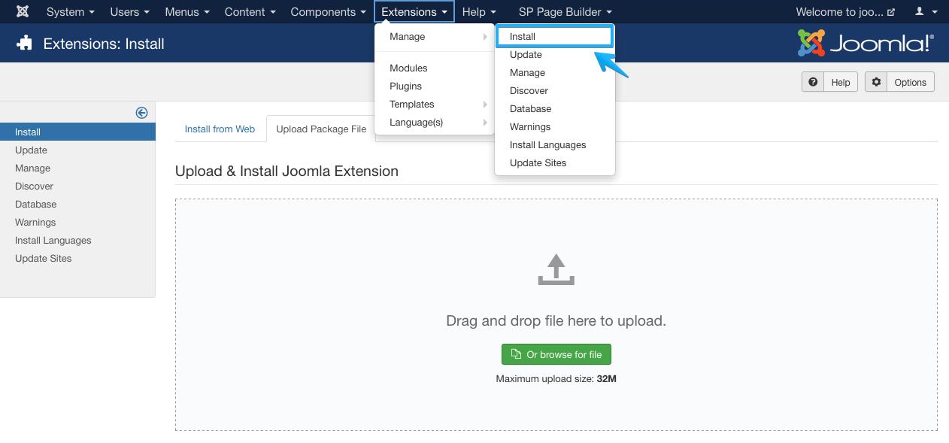Viewport: 949px width, 443px height.
Task: Switch to the Install from Web tab
Action: (220, 129)
